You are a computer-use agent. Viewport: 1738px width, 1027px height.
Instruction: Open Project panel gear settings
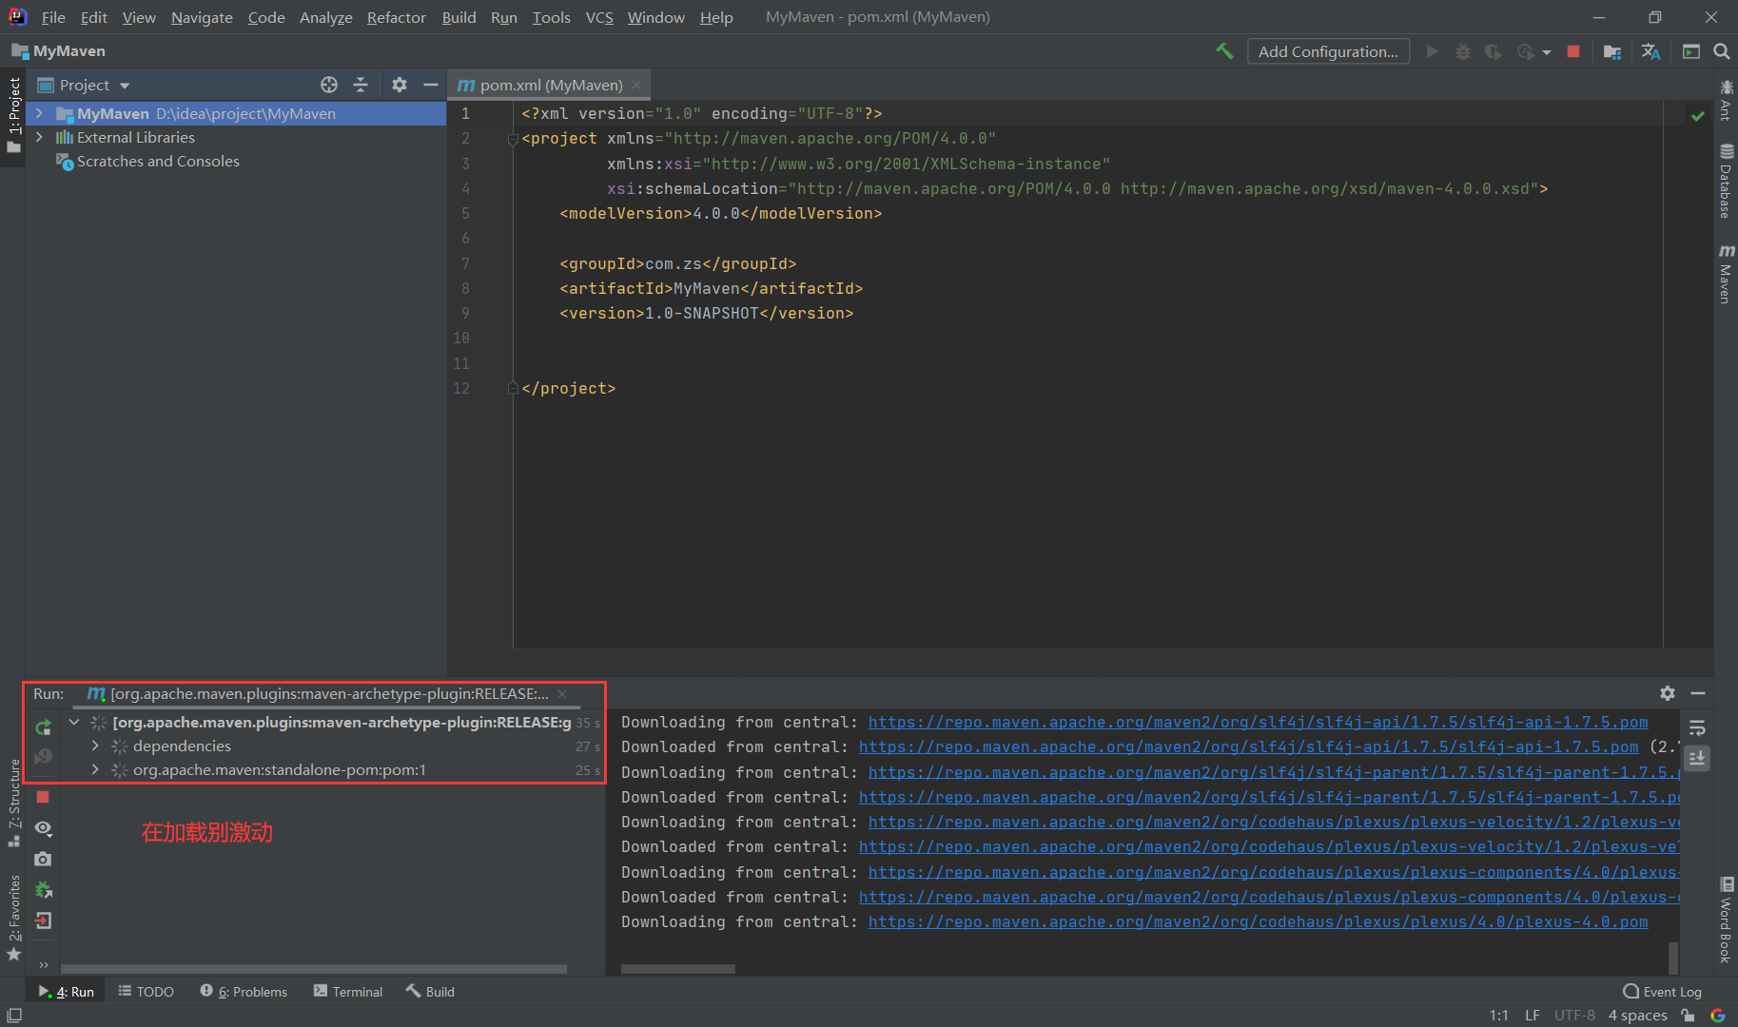pyautogui.click(x=400, y=85)
